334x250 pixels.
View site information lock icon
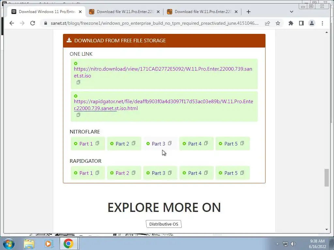click(46, 23)
